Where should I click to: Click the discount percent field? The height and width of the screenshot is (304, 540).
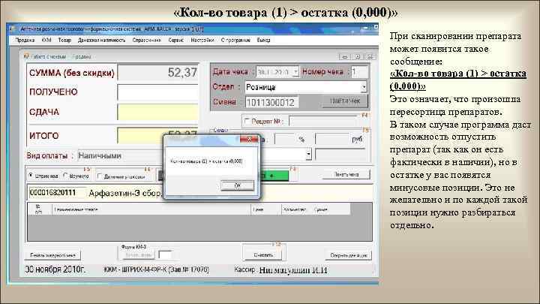point(284,140)
